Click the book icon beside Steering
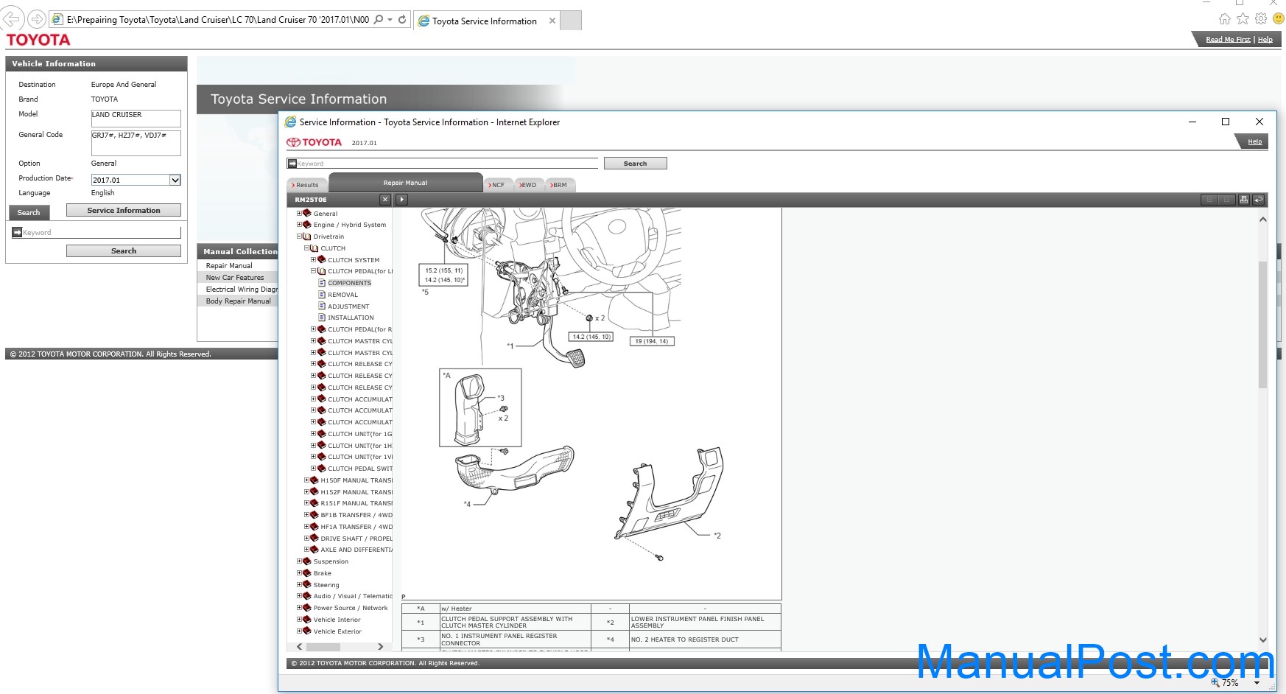The image size is (1286, 694). (x=307, y=584)
